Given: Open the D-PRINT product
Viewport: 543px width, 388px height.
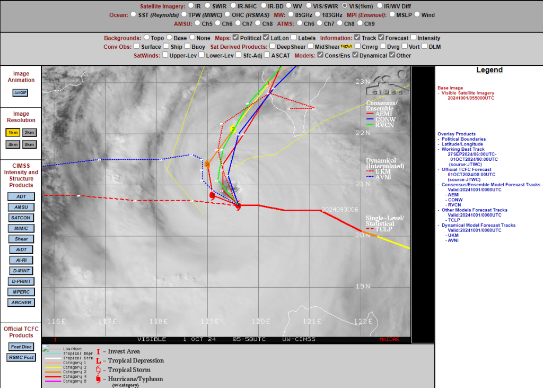Looking at the screenshot, I should [x=21, y=281].
